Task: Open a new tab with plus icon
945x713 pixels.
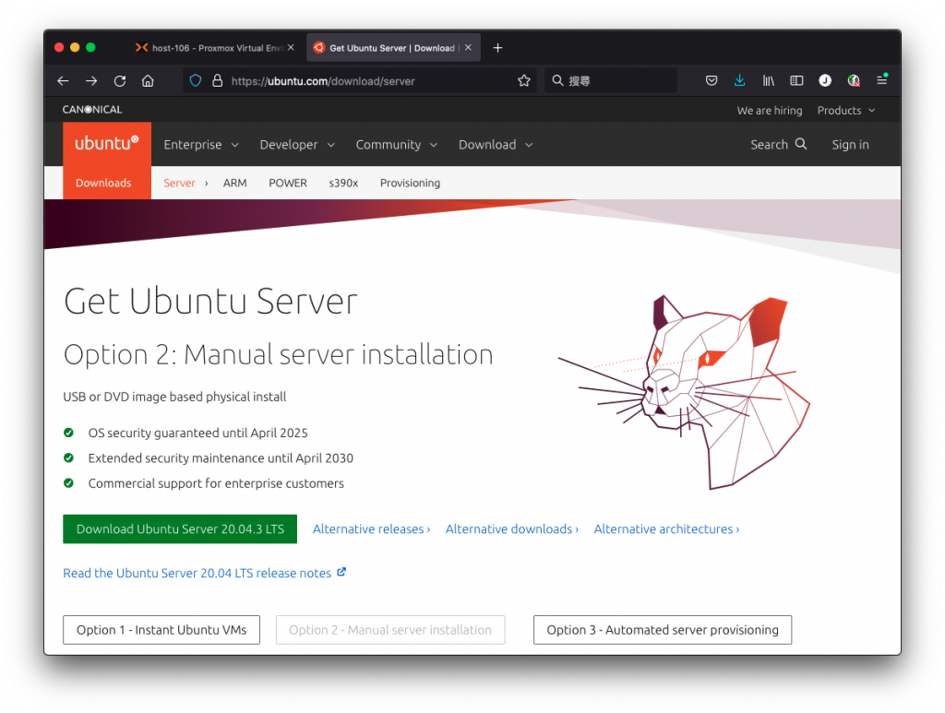Action: click(x=497, y=48)
